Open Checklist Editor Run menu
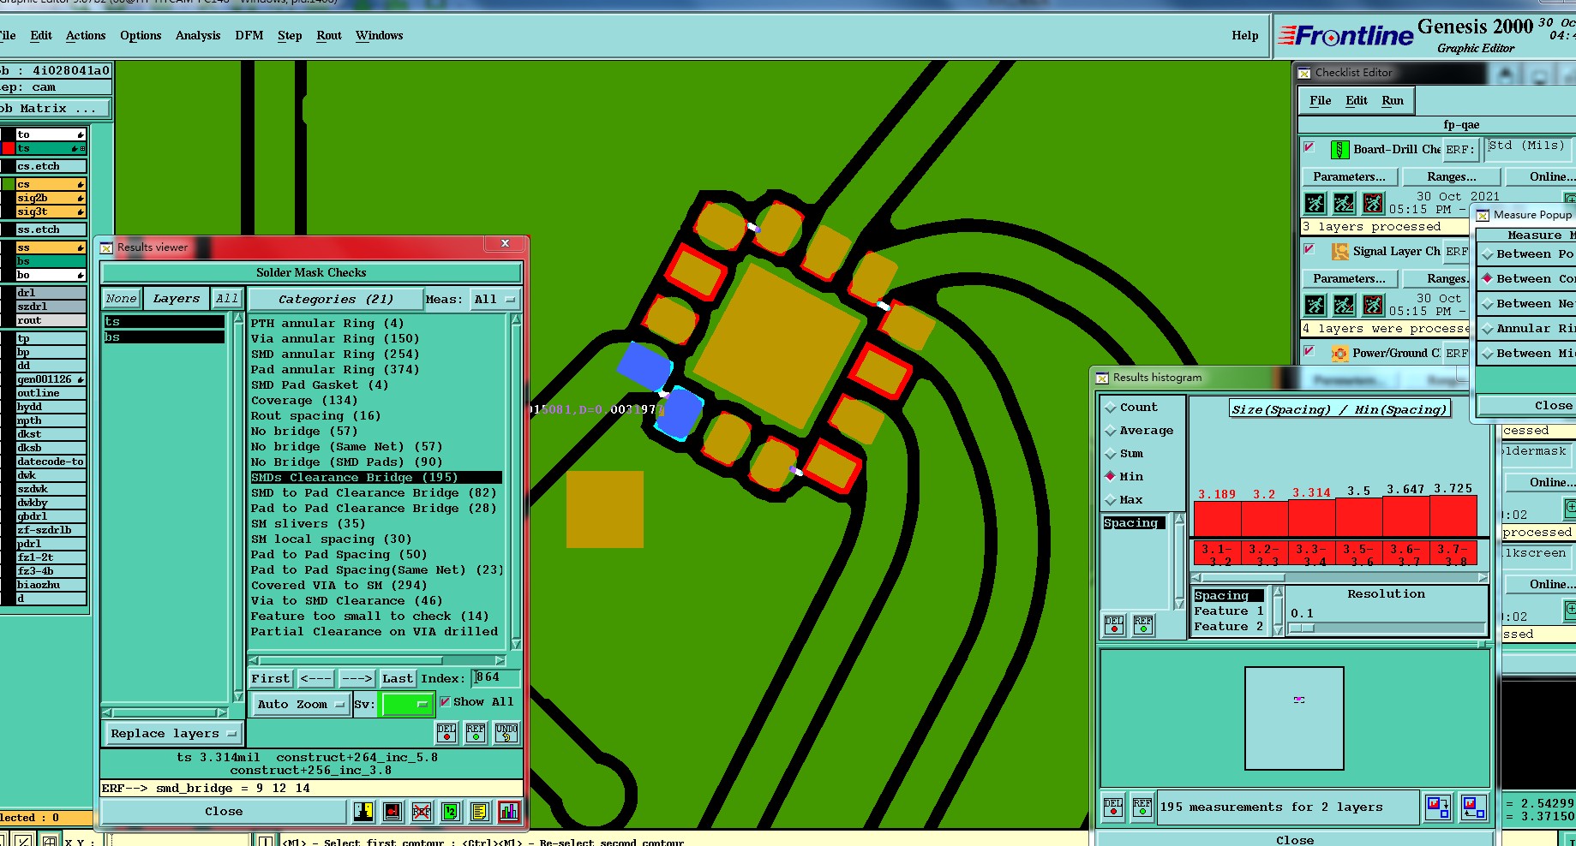The height and width of the screenshot is (846, 1576). [1393, 100]
